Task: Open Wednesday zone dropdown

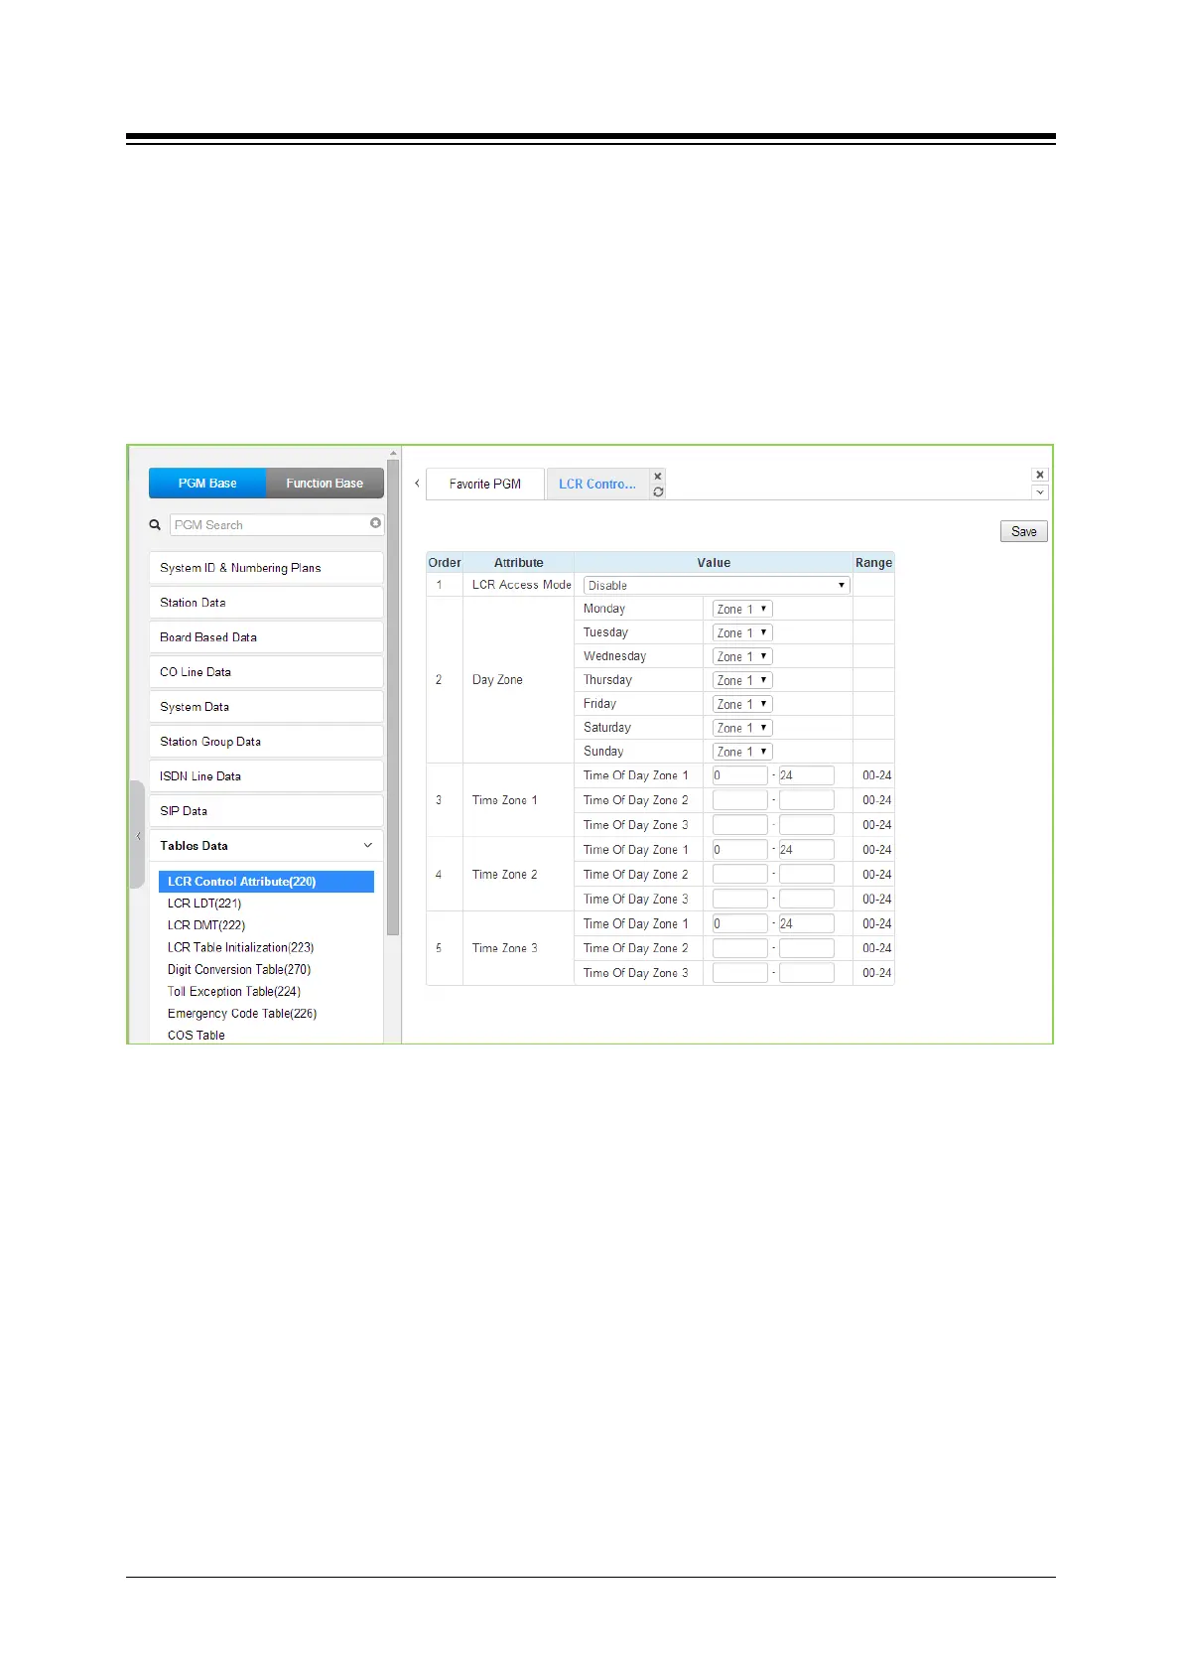Action: (x=742, y=656)
